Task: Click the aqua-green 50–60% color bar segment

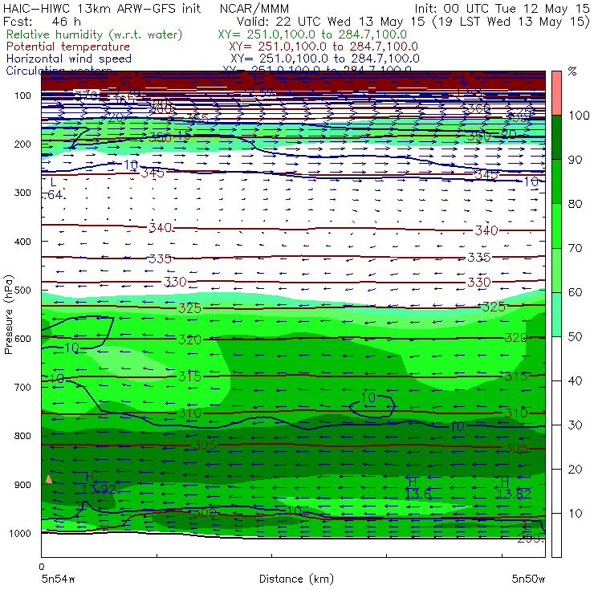Action: point(556,315)
